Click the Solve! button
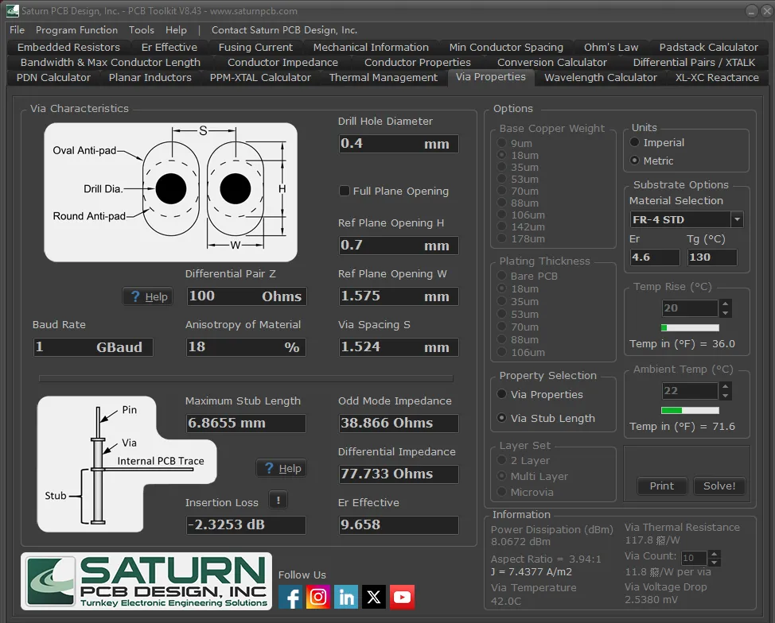The width and height of the screenshot is (775, 623). coord(719,486)
